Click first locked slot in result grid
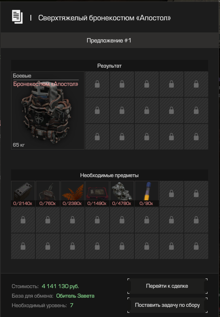The height and width of the screenshot is (317, 220). tap(97, 84)
